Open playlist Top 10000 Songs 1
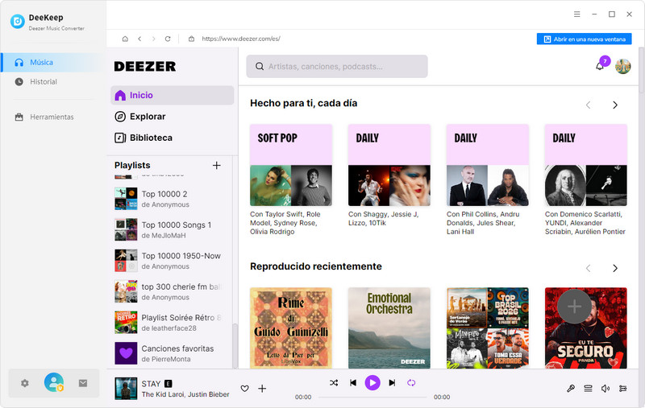 [169, 229]
